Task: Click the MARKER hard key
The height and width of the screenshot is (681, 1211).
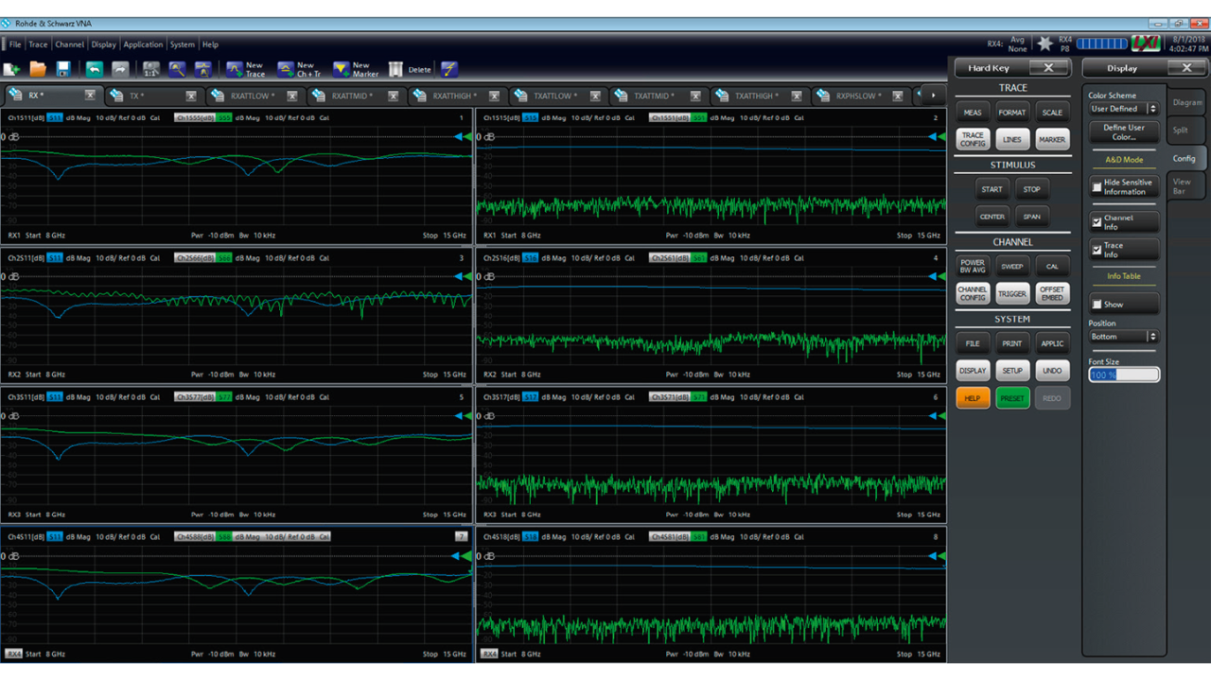Action: pyautogui.click(x=1052, y=140)
